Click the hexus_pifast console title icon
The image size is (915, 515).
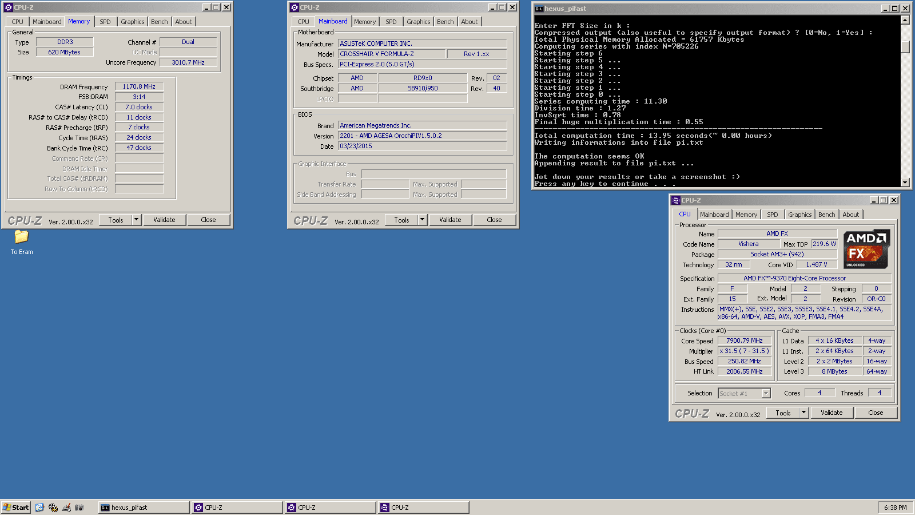click(539, 9)
